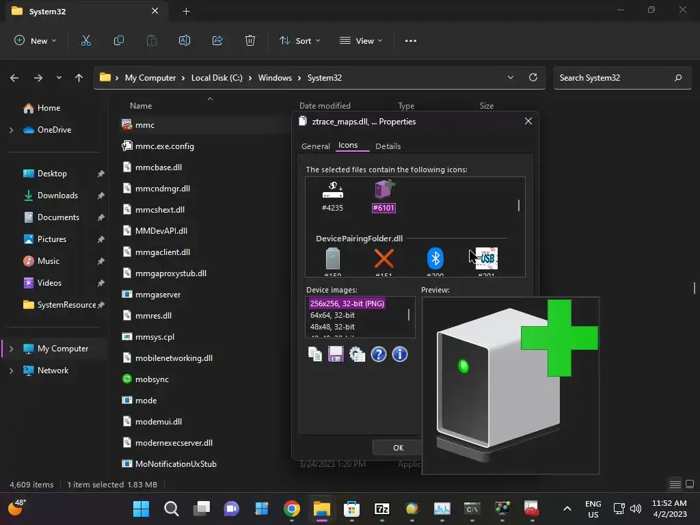
Task: Expand the OneDrive tree node
Action: 11,130
